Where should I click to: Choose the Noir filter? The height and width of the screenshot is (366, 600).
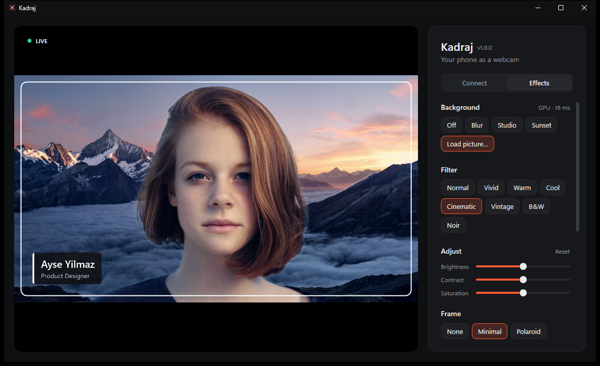(x=453, y=225)
